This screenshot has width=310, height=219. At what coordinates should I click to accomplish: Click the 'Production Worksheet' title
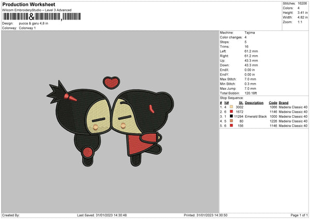click(x=28, y=4)
